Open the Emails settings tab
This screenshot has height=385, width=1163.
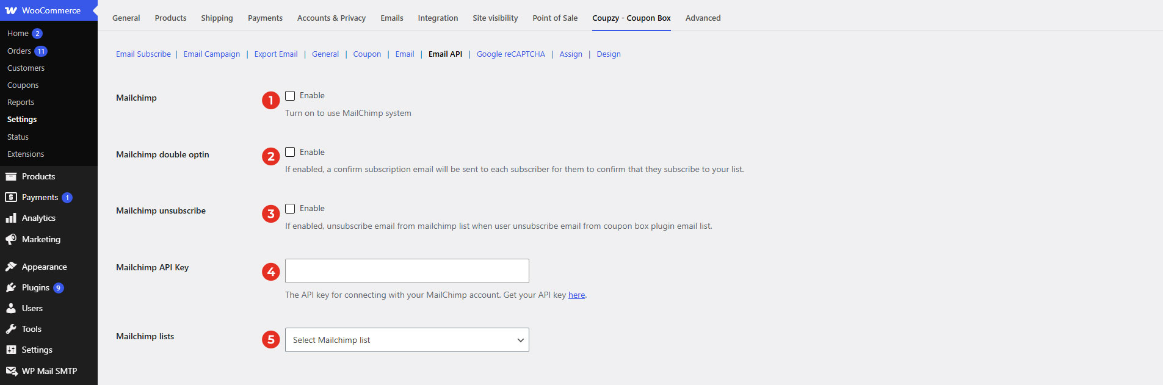point(392,18)
